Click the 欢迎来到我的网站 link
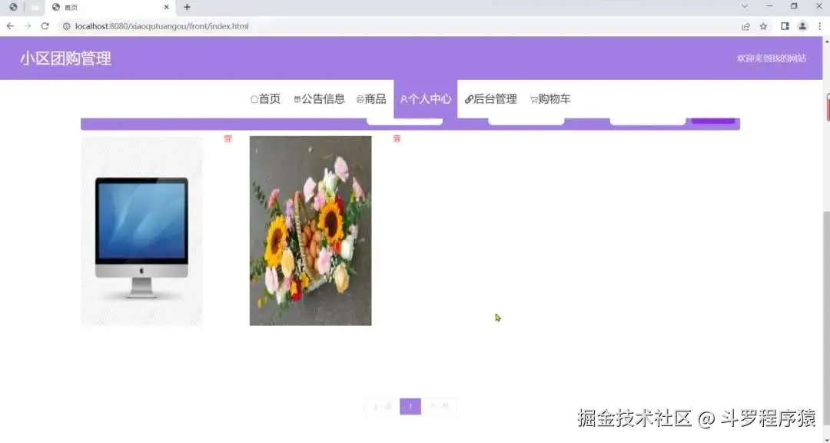Screen dimensions: 830x443 click(x=772, y=58)
